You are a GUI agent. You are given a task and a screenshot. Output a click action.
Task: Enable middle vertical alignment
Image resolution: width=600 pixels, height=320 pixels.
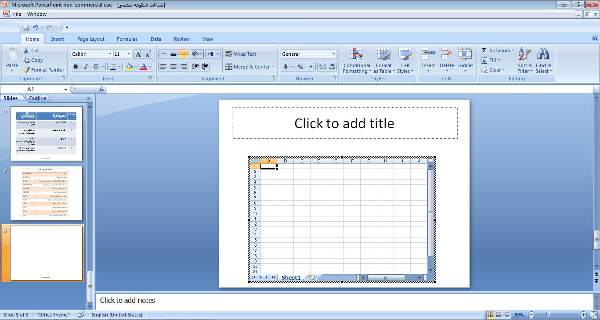click(x=173, y=54)
